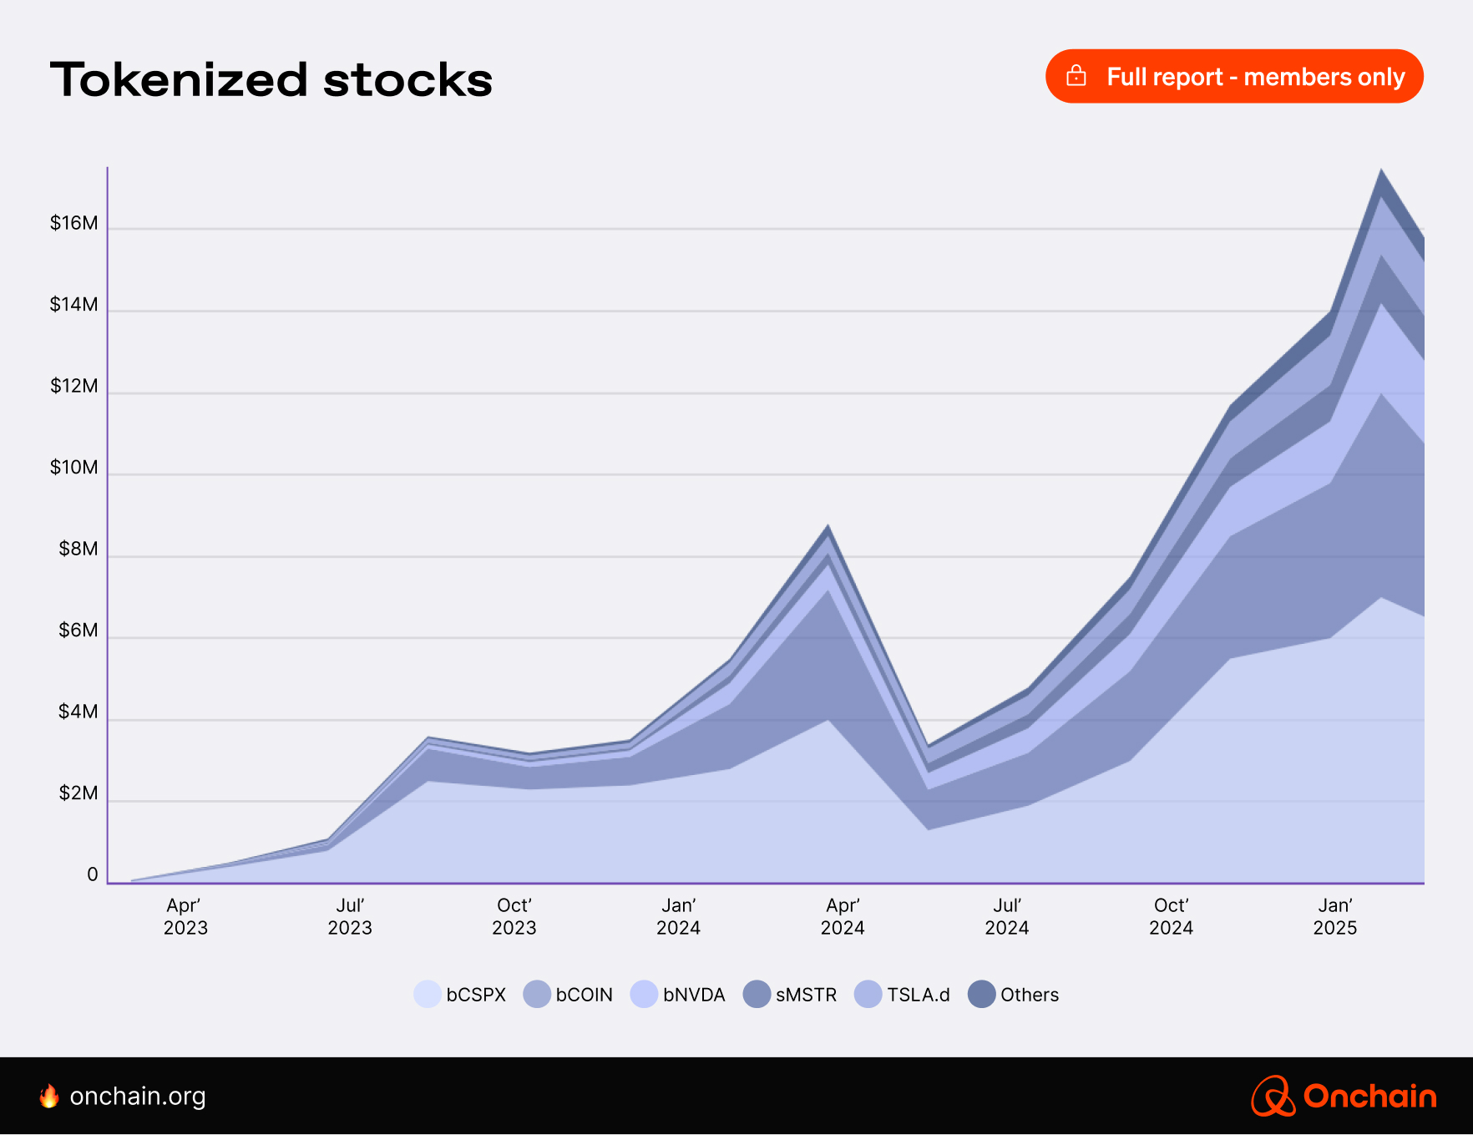Screen dimensions: 1473x1135
Task: Click the lock icon in orange button
Action: [x=1076, y=76]
